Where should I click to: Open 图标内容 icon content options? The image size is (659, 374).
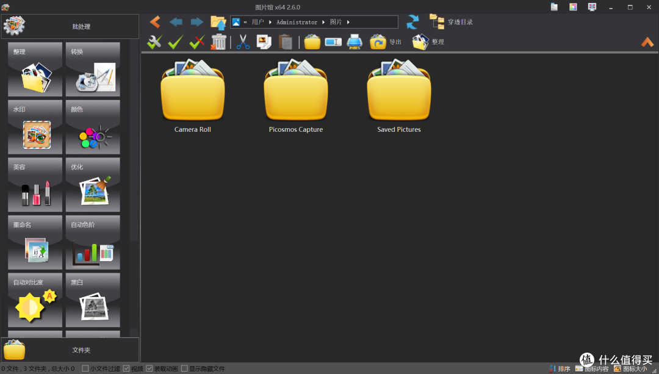[592, 369]
